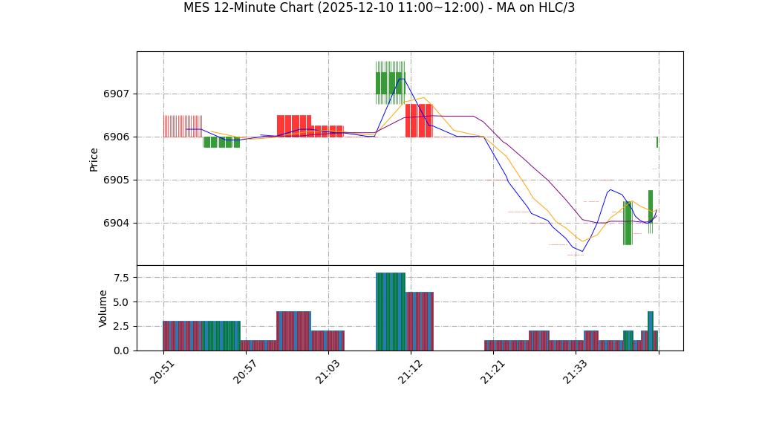The image size is (759, 427).
Task: Select the 20:57 time axis label
Action: coord(244,371)
